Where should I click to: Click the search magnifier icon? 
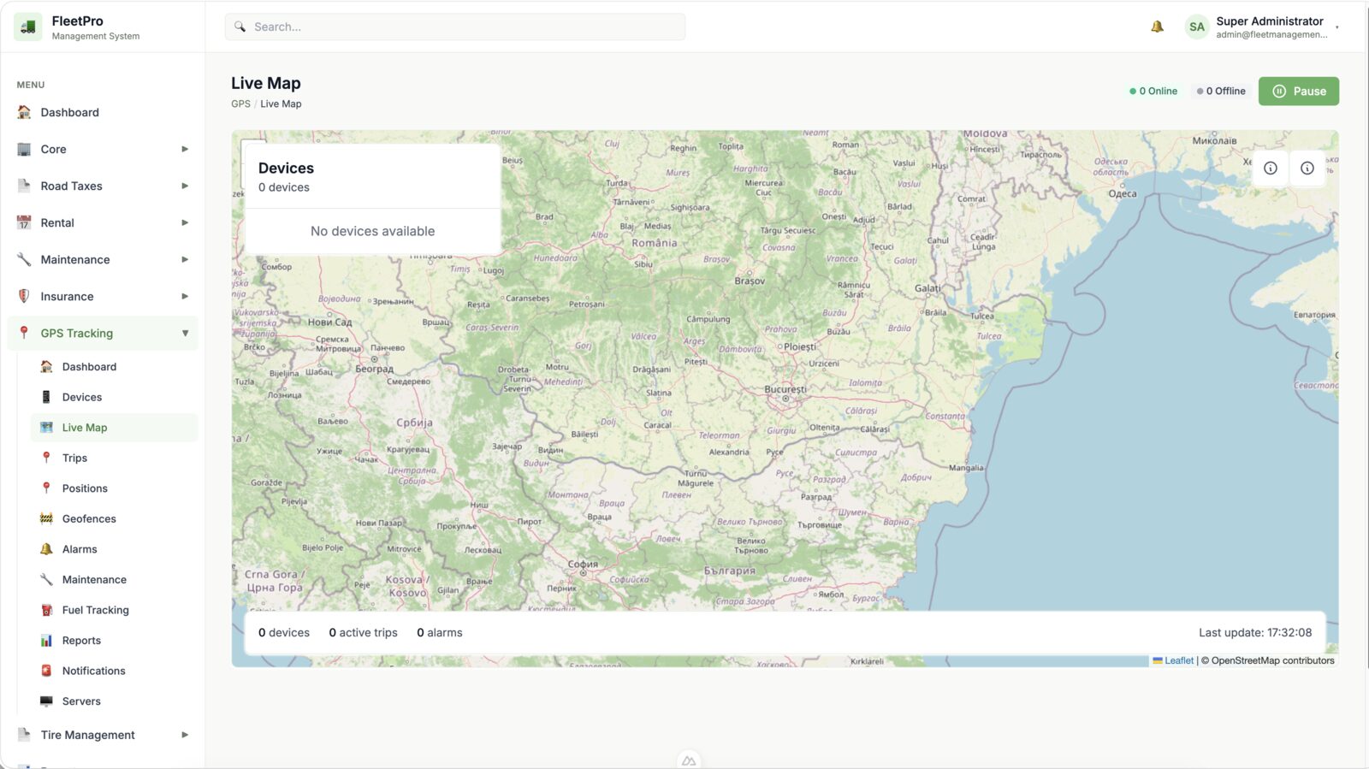point(240,27)
